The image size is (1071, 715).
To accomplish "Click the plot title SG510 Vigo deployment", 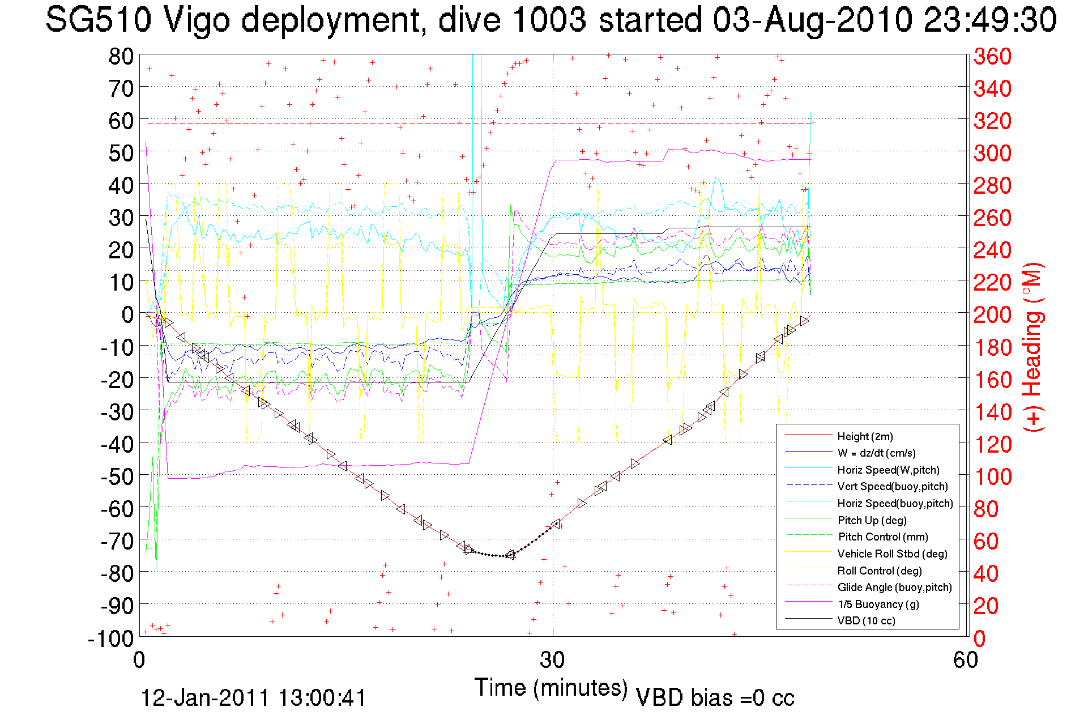I will click(551, 20).
